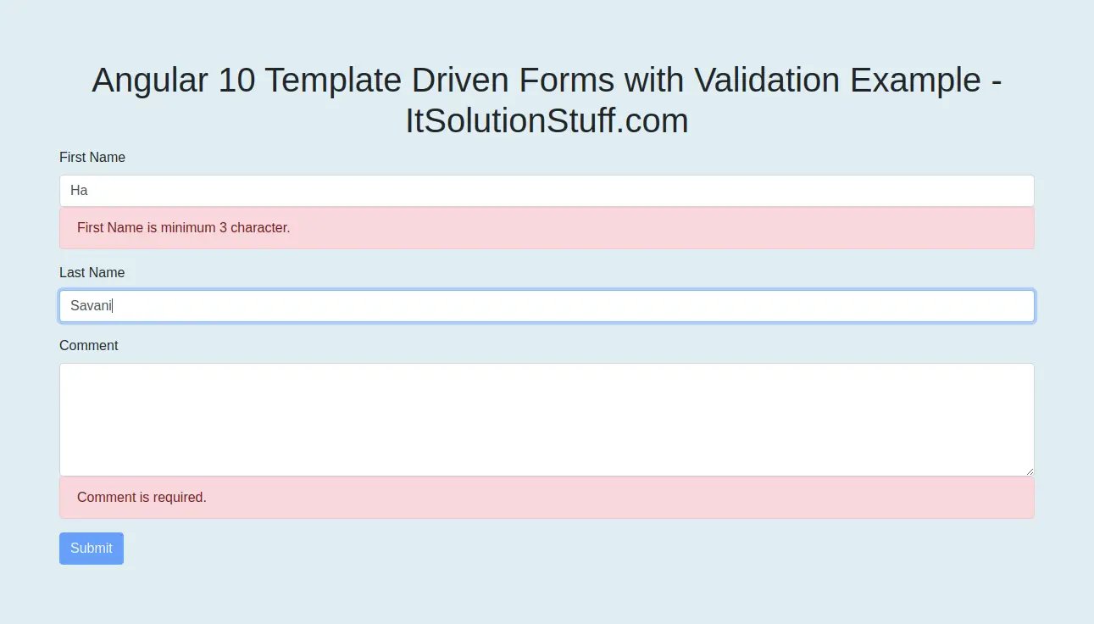The image size is (1094, 624).
Task: Click the Last Name label
Action: click(x=92, y=273)
